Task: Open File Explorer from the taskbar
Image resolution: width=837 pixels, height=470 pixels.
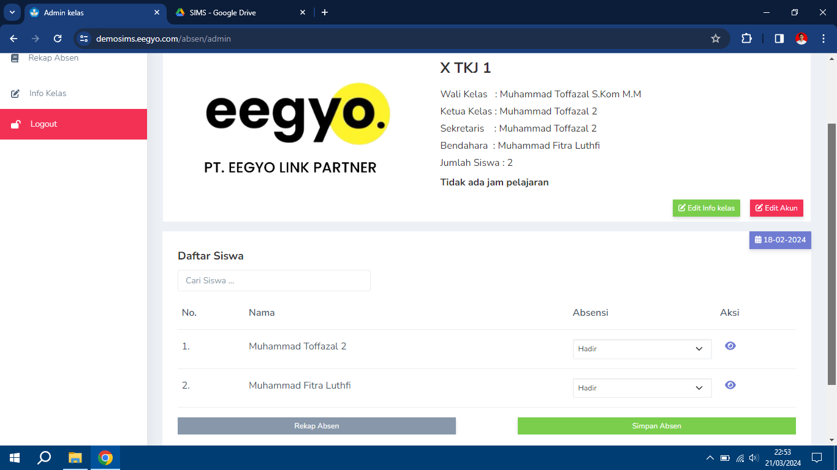Action: click(75, 458)
